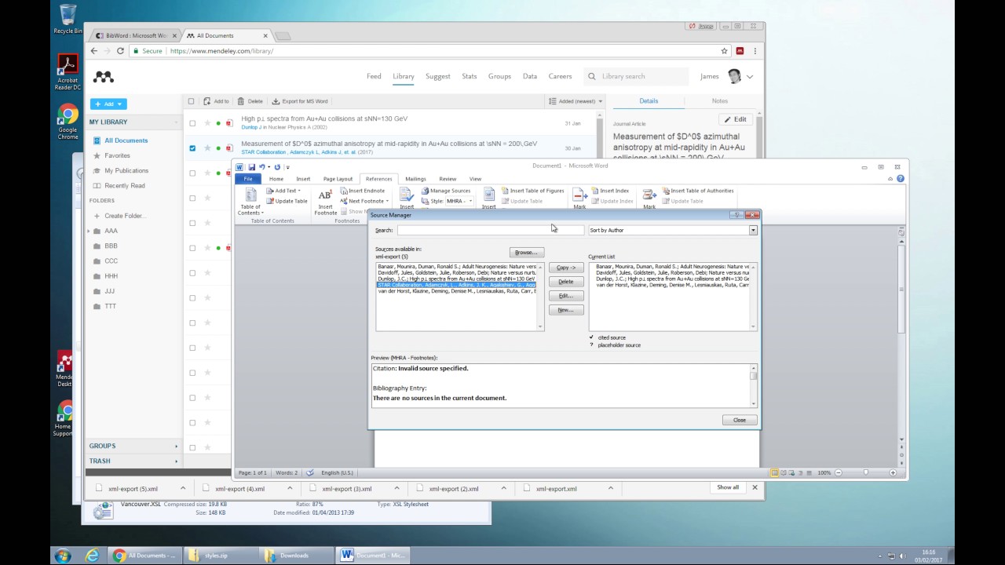Bookmark this page with the star icon in Chrome
Screen dimensions: 1005x565
point(725,51)
